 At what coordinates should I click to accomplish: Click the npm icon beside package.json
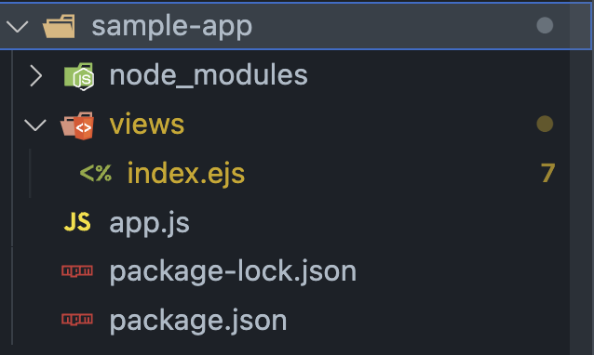pyautogui.click(x=77, y=320)
